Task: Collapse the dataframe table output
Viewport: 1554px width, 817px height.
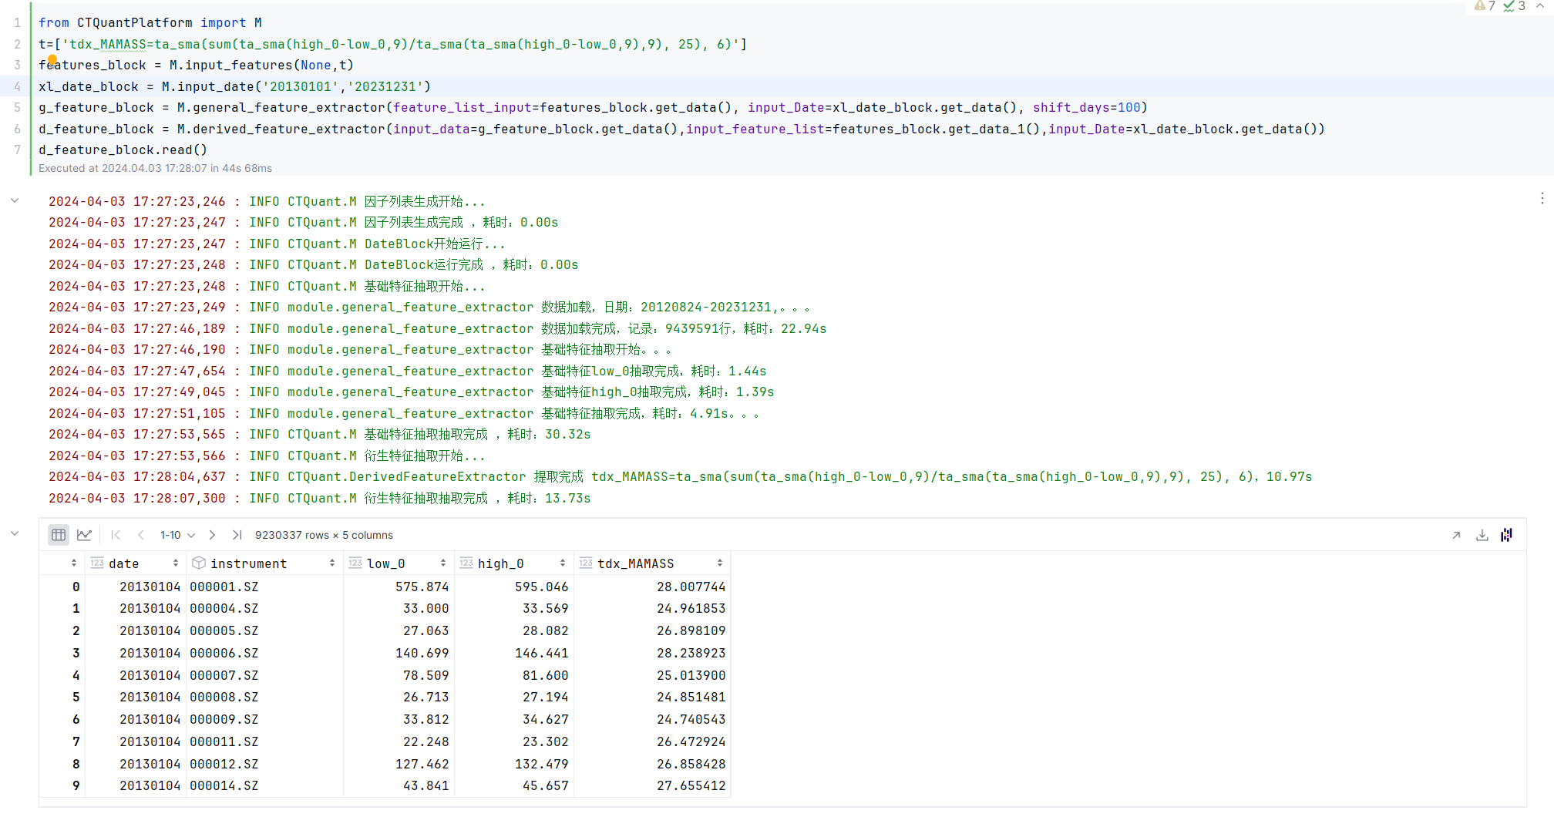Action: (x=15, y=533)
